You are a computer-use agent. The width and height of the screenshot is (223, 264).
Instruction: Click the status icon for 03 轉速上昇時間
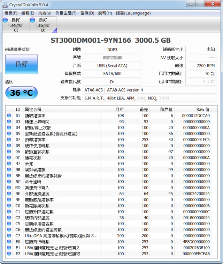pos(9,122)
